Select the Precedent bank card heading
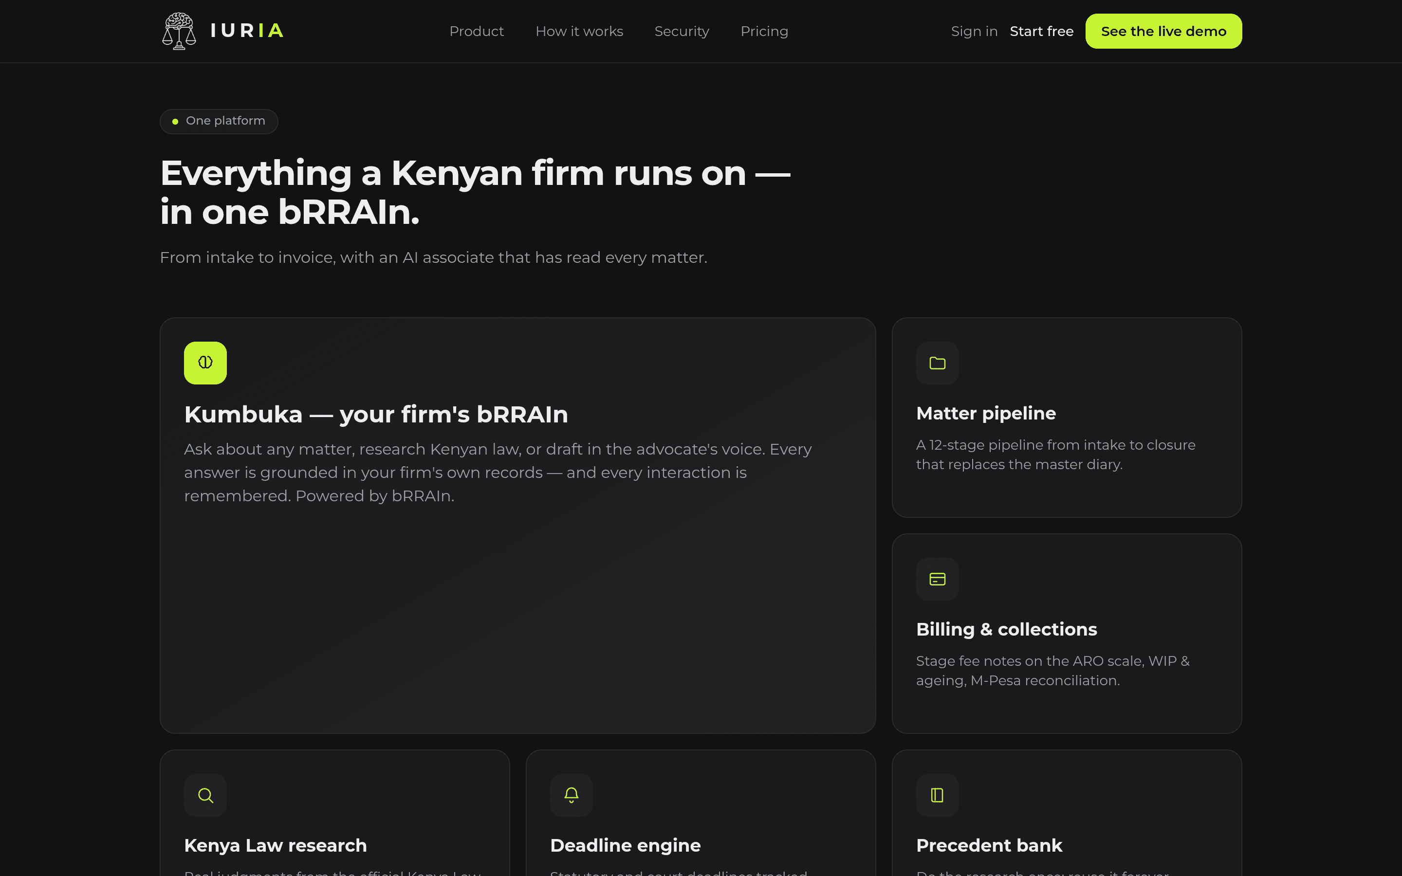 point(989,845)
